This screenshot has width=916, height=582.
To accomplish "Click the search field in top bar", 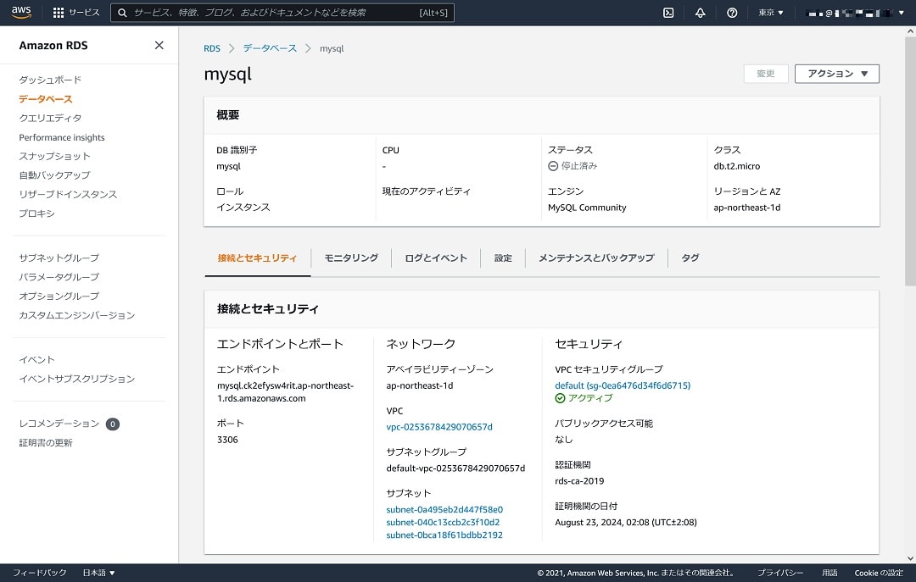I will point(282,12).
